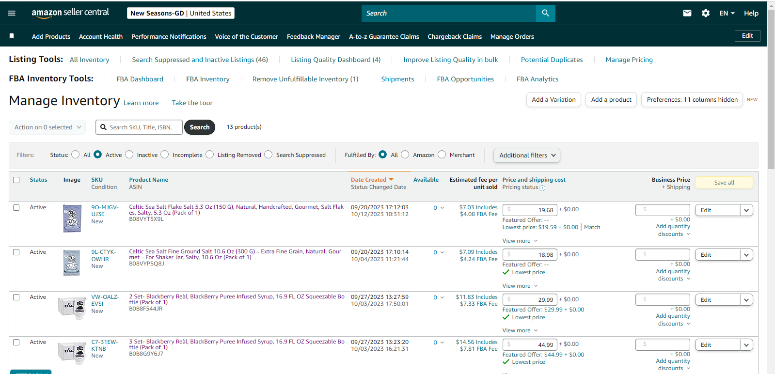Open the Action on 0 selected dropdown
This screenshot has width=775, height=374.
pyautogui.click(x=47, y=127)
